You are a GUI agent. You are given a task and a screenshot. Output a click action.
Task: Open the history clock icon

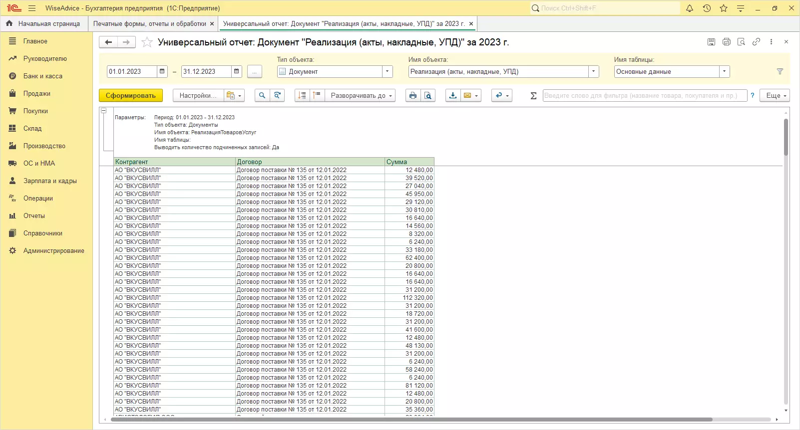click(707, 8)
